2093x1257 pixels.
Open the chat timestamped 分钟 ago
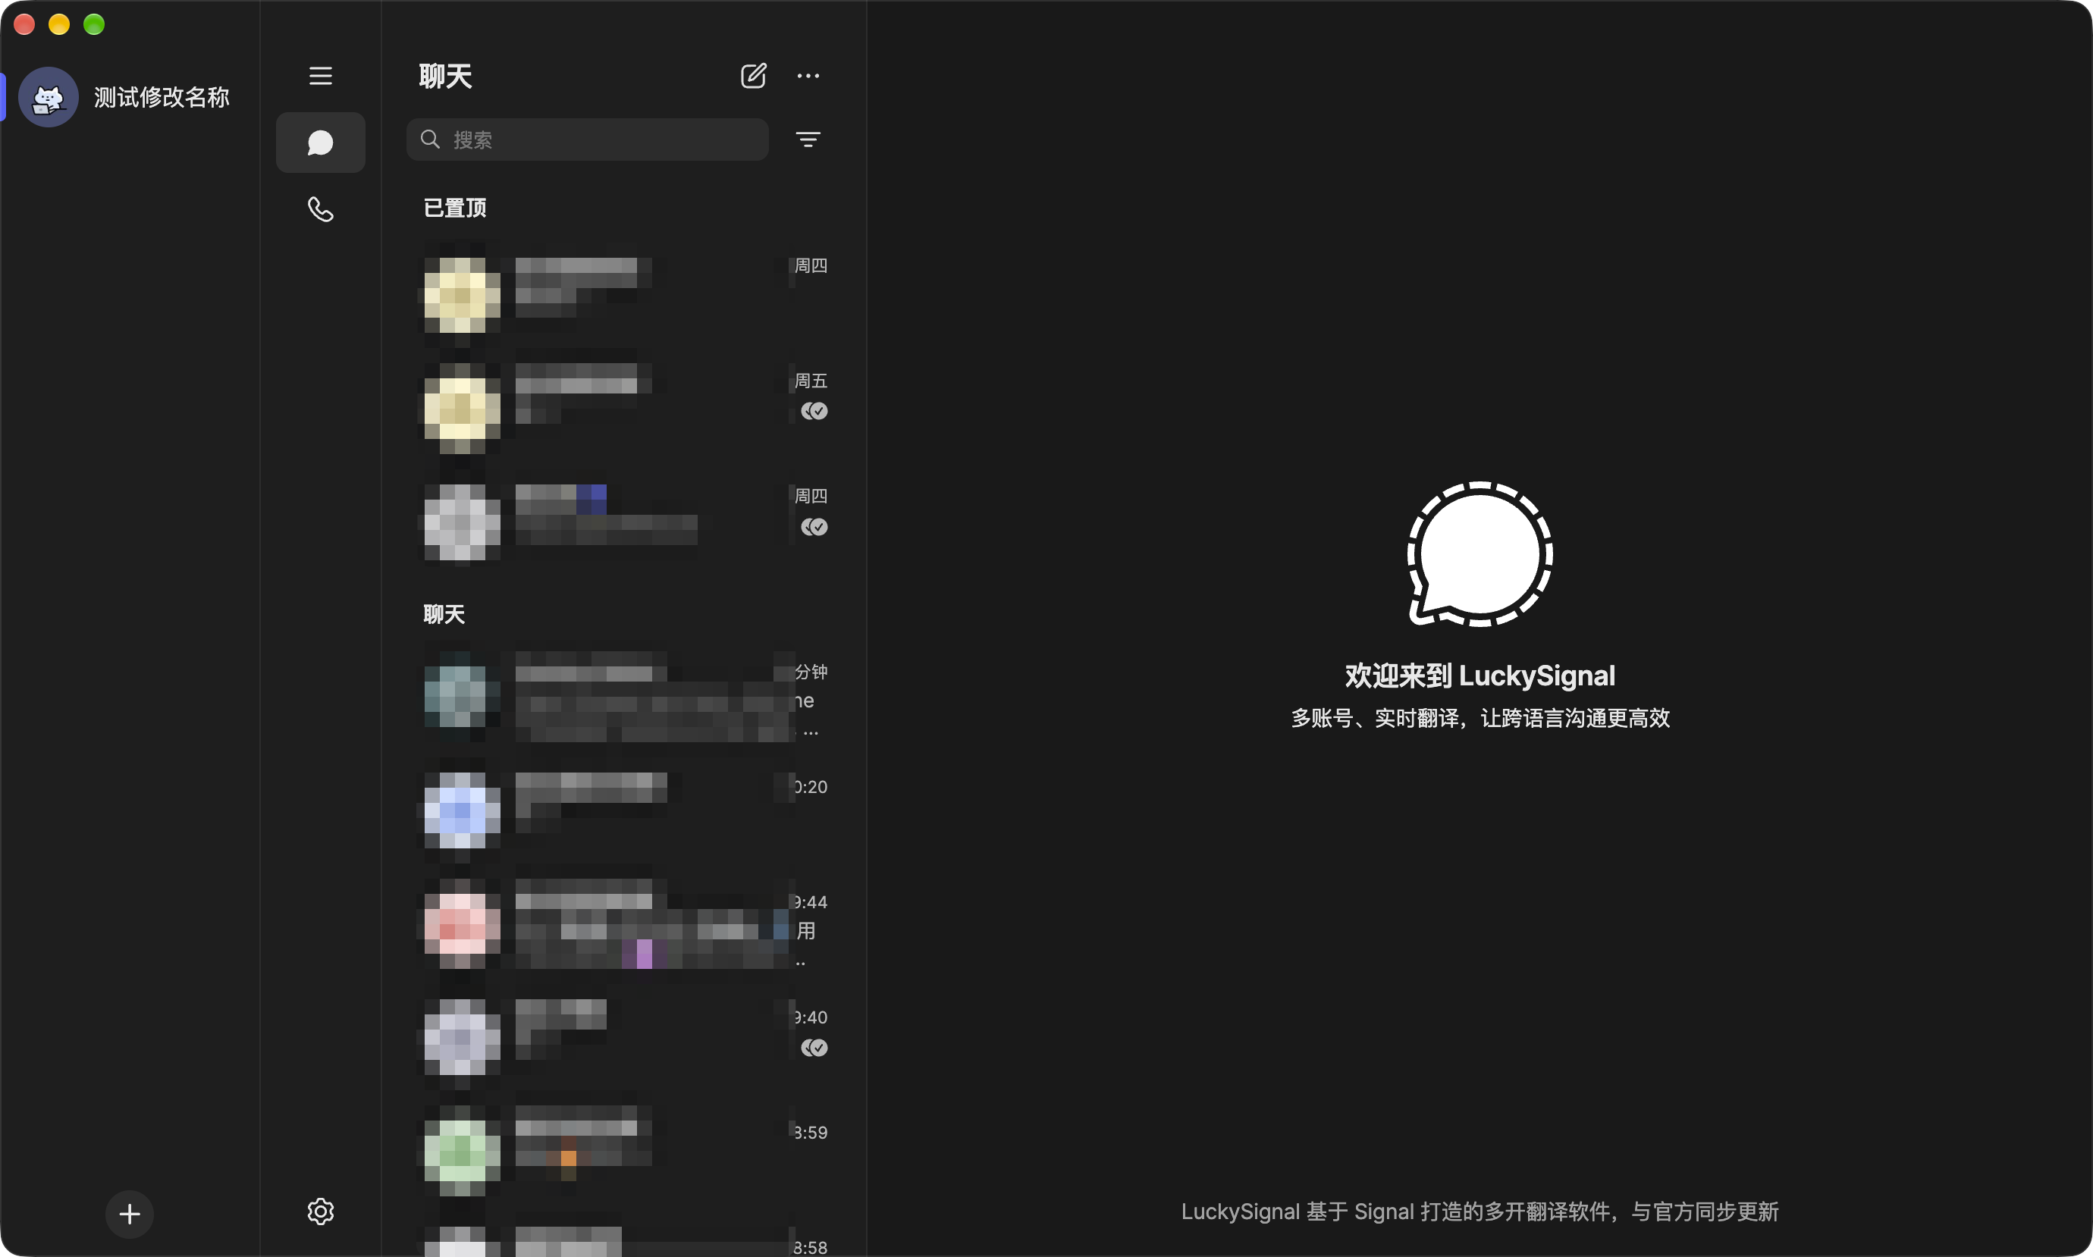click(624, 700)
